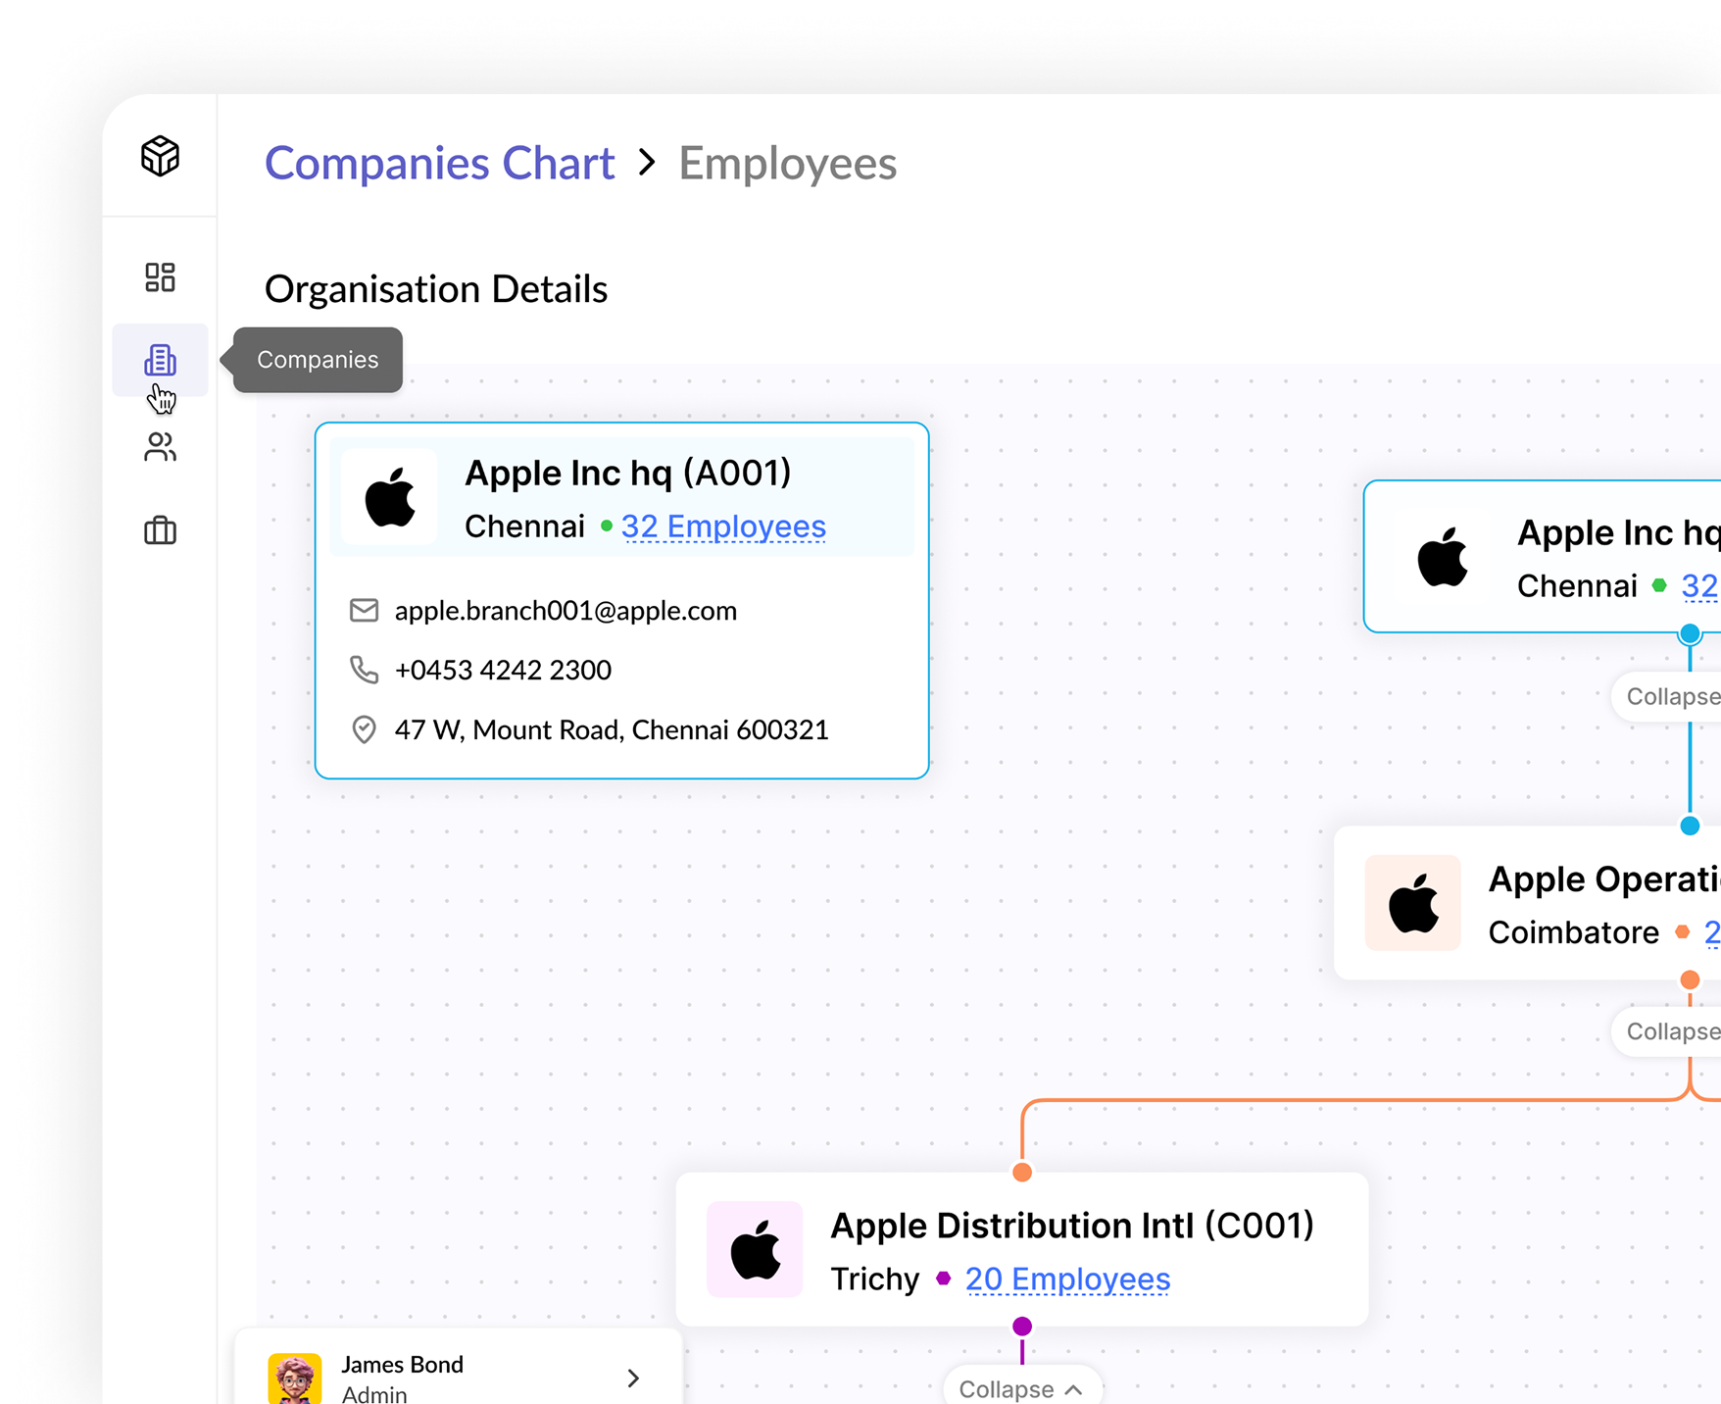Viewport: 1721px width, 1404px height.
Task: Click the envelope icon beside the email address
Action: 364,611
